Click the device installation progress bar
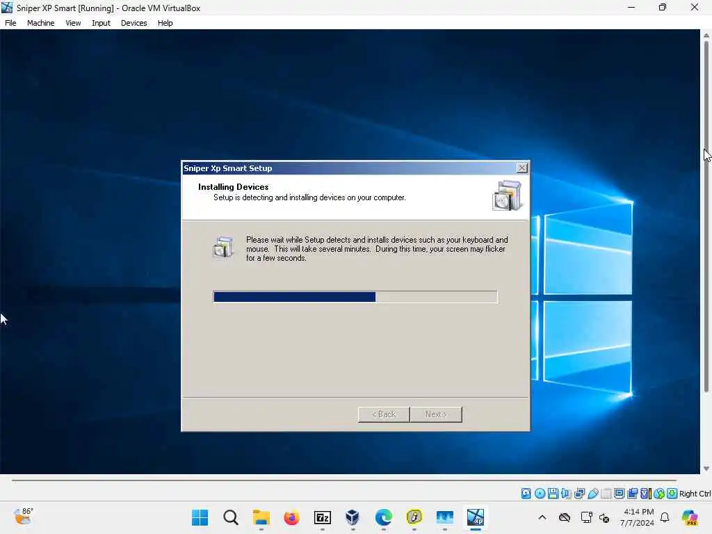The image size is (712, 534). [x=355, y=297]
